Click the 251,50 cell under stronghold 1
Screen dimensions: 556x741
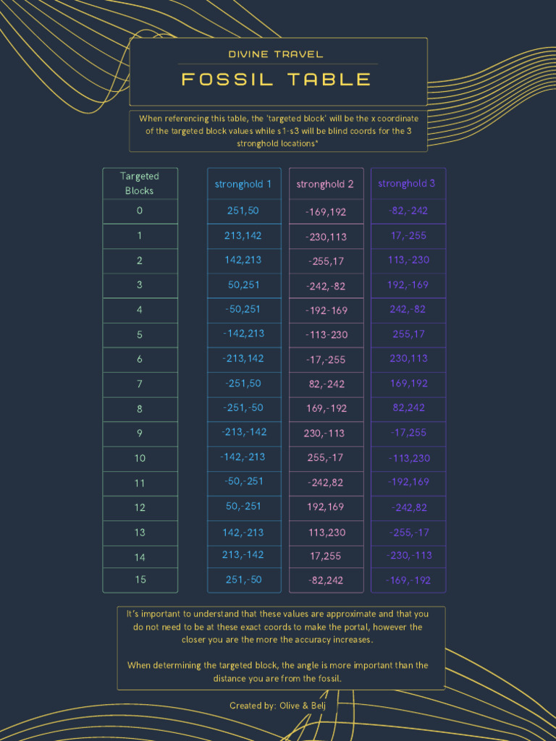(x=243, y=211)
